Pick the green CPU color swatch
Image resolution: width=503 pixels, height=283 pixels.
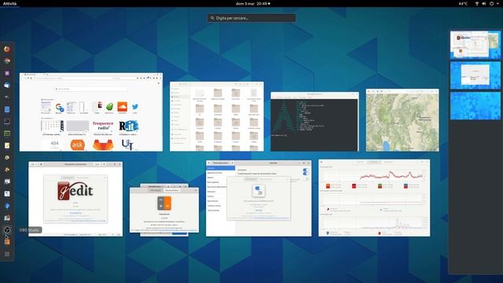pos(380,186)
